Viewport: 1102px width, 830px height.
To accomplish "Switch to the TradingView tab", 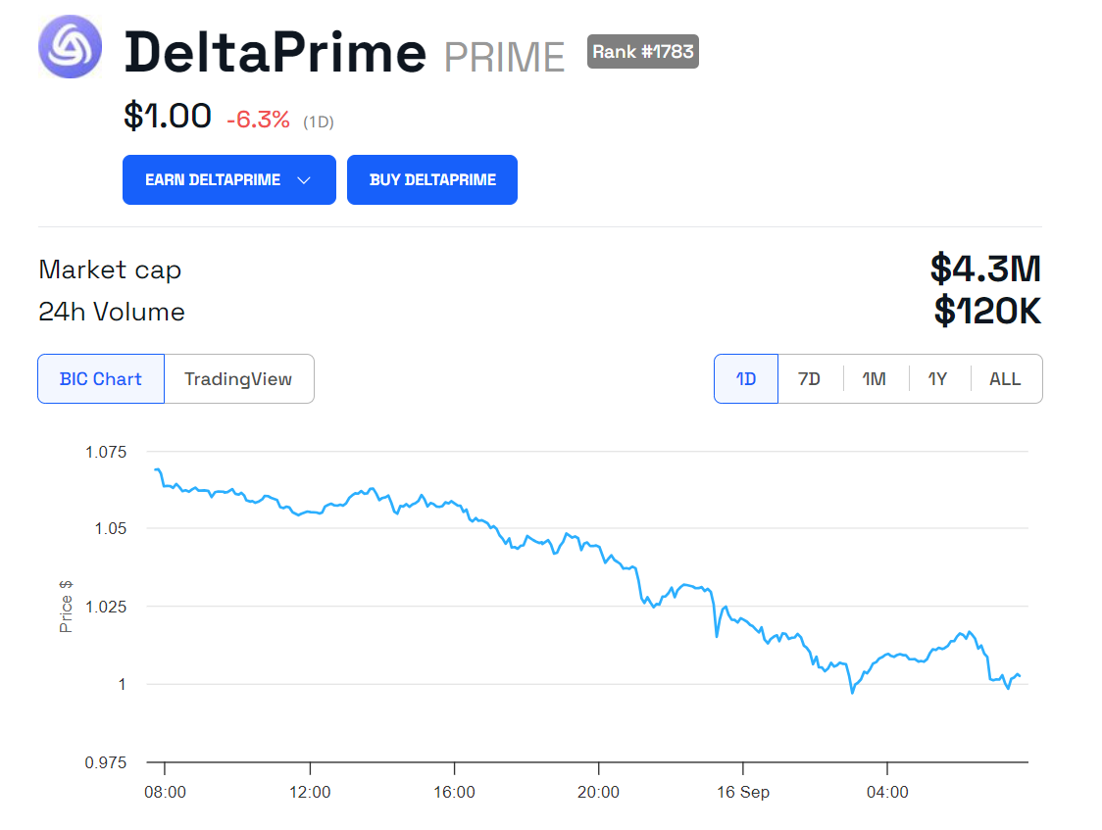I will coord(238,379).
